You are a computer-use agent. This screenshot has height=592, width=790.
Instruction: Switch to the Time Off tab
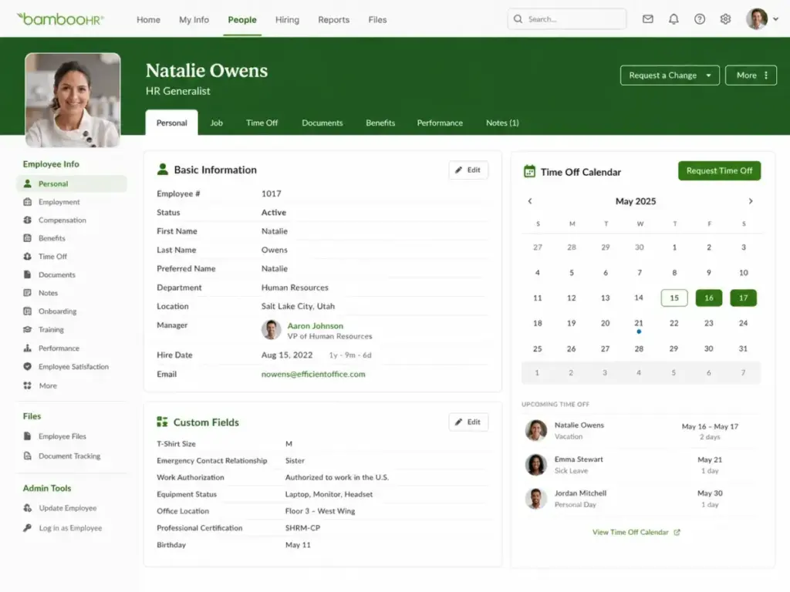(x=262, y=123)
